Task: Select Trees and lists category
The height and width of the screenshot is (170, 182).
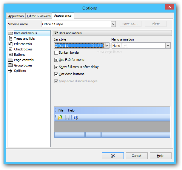Action: pos(24,38)
